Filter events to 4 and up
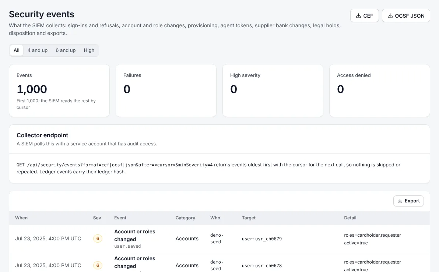 [x=38, y=50]
